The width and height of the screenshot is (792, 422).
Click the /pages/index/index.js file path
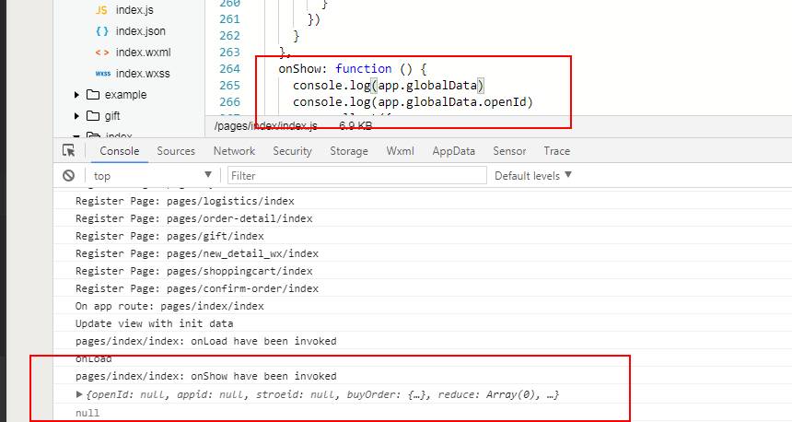(x=265, y=126)
